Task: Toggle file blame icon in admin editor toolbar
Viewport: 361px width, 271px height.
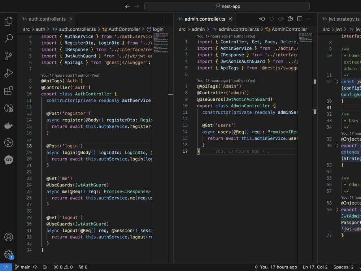Action: [290, 19]
